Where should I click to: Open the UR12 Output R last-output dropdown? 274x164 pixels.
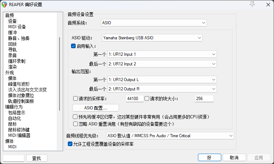[x=162, y=89]
